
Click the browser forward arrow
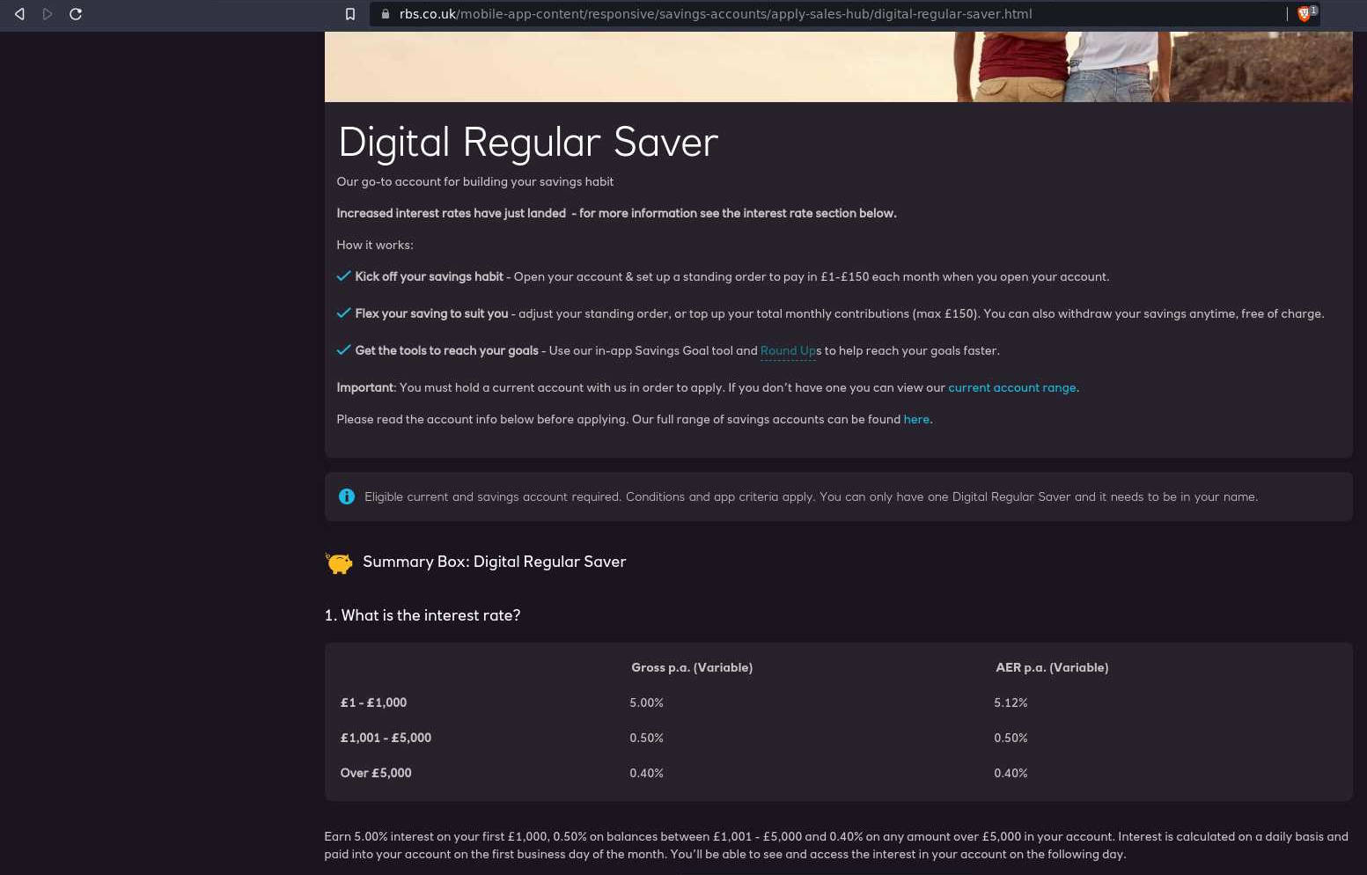[48, 14]
